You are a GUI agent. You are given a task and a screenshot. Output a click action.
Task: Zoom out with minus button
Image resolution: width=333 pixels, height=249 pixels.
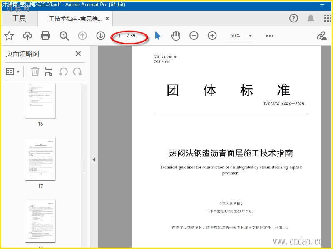[x=194, y=36]
